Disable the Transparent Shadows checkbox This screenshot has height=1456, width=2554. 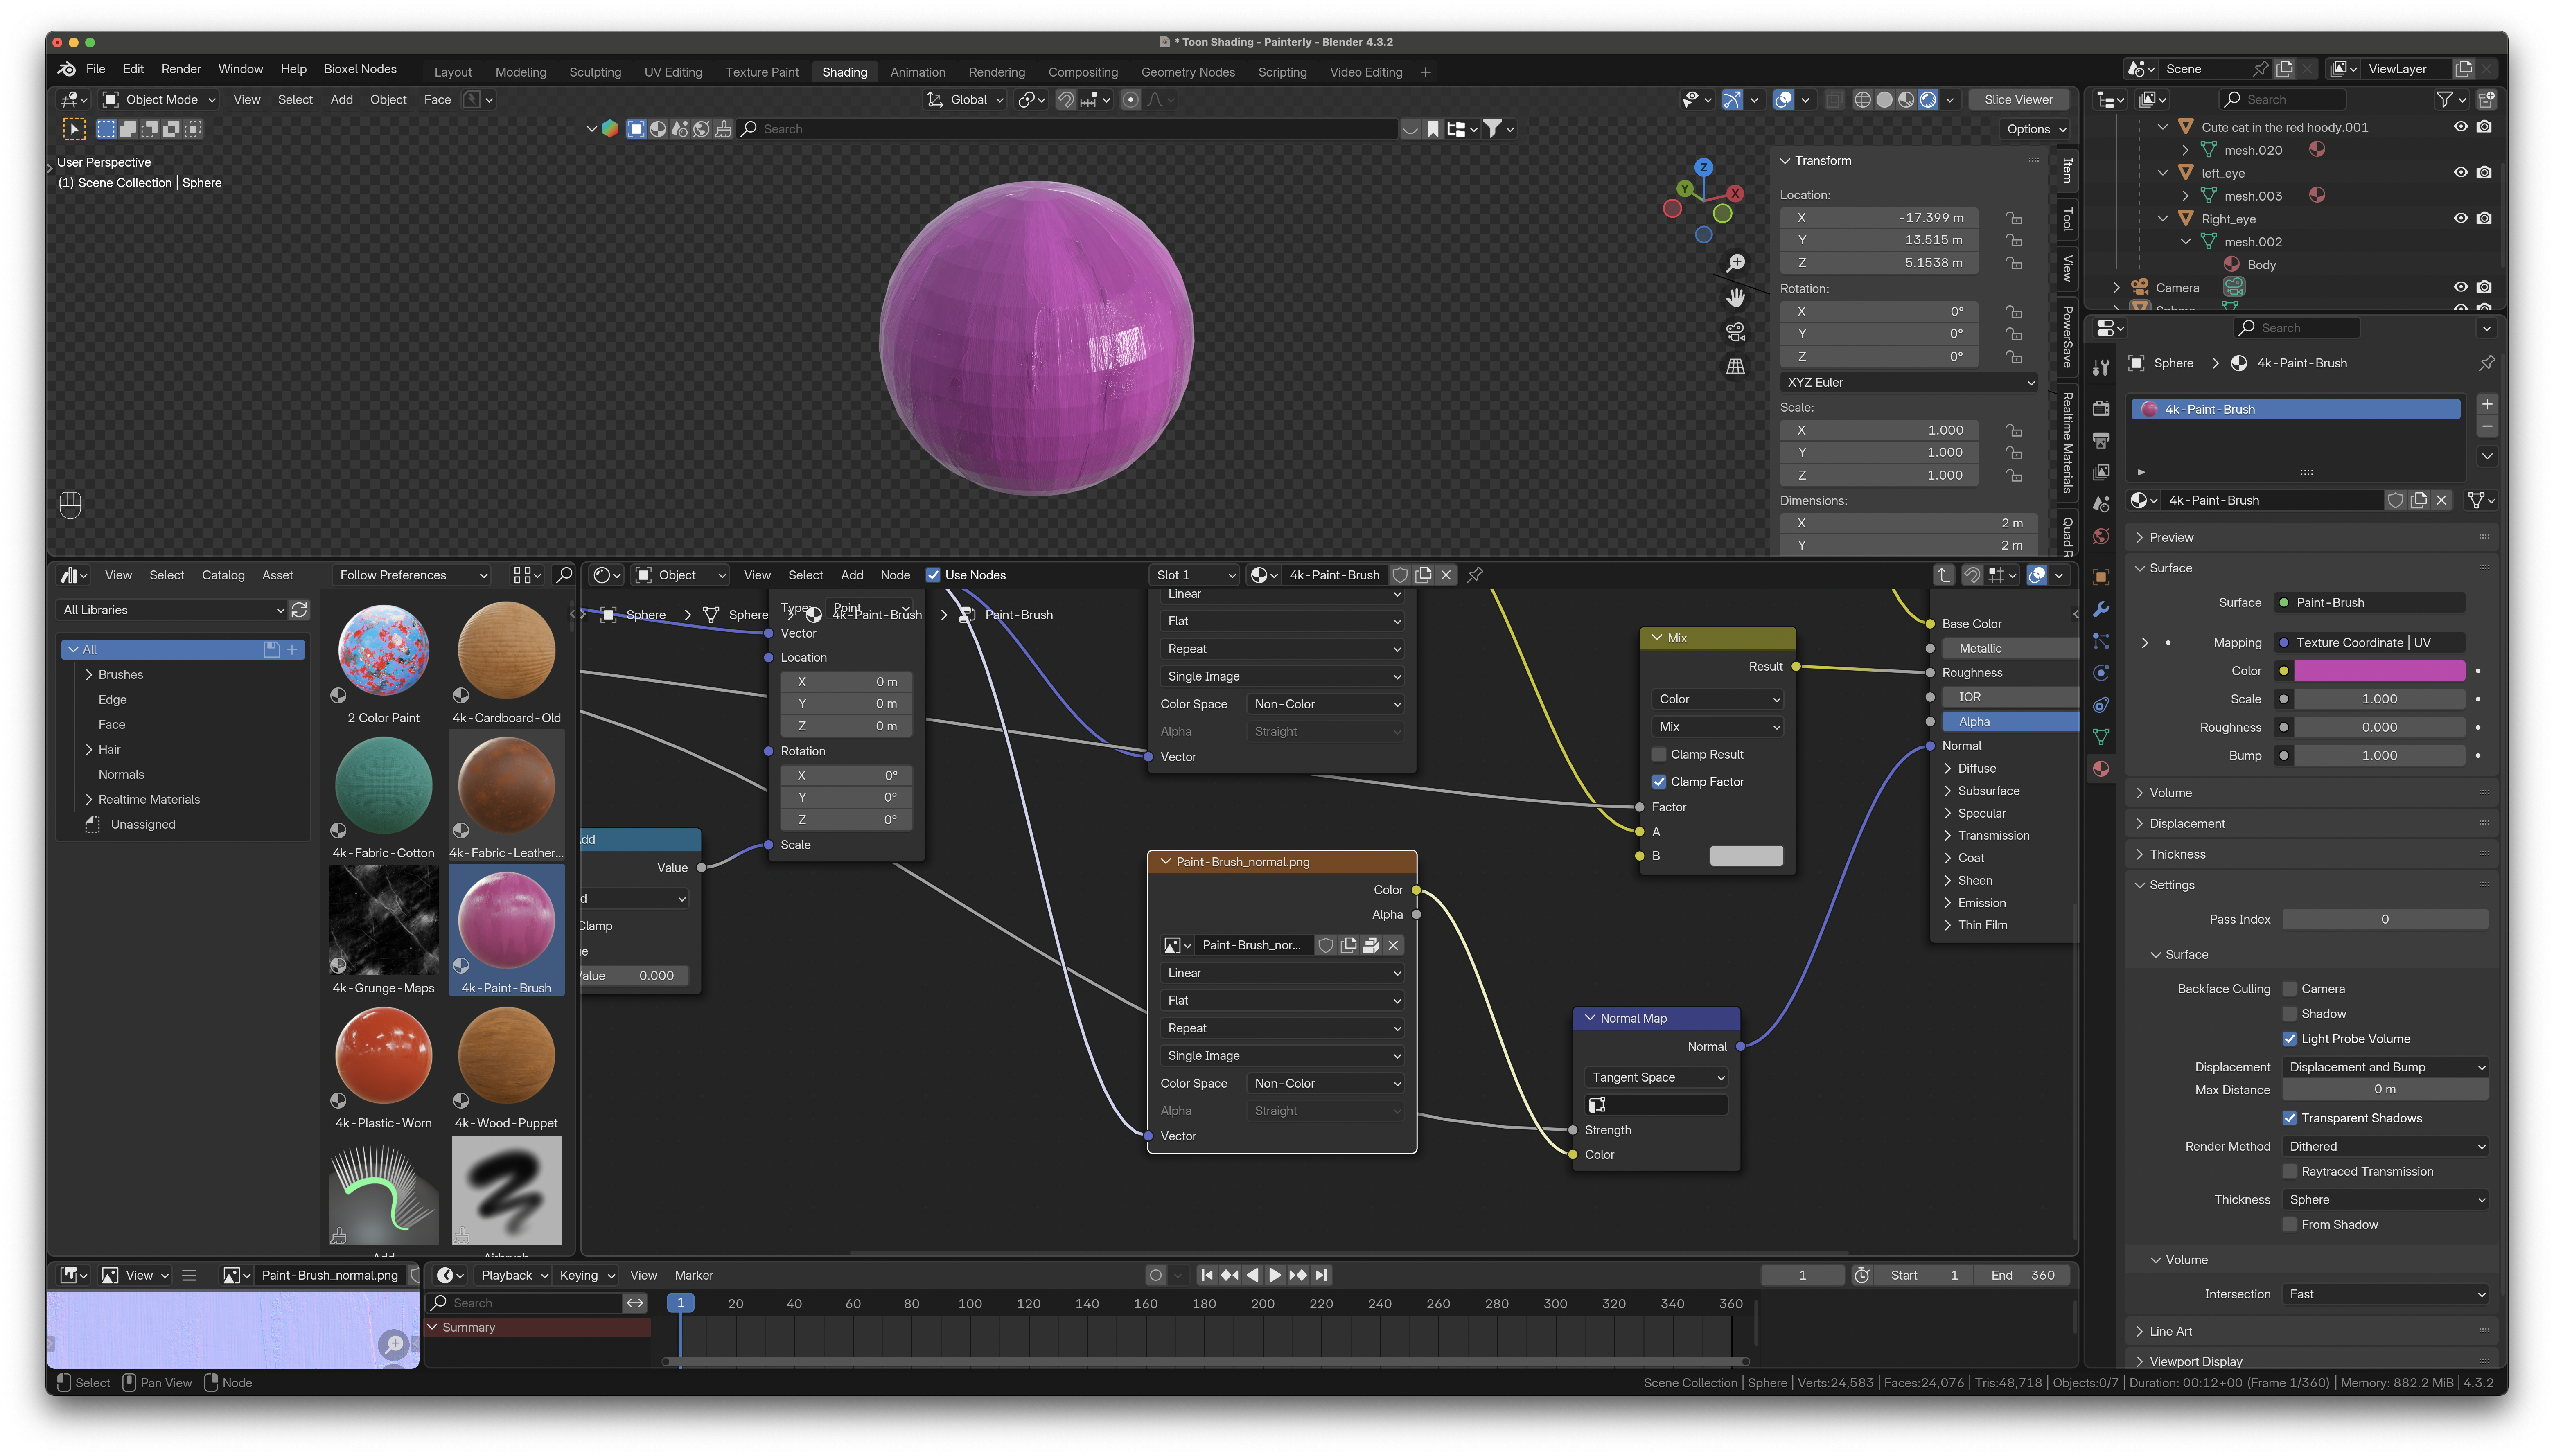point(2289,1118)
